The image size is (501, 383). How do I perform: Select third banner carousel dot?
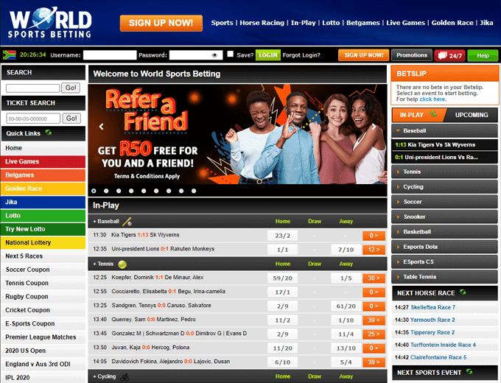(119, 191)
